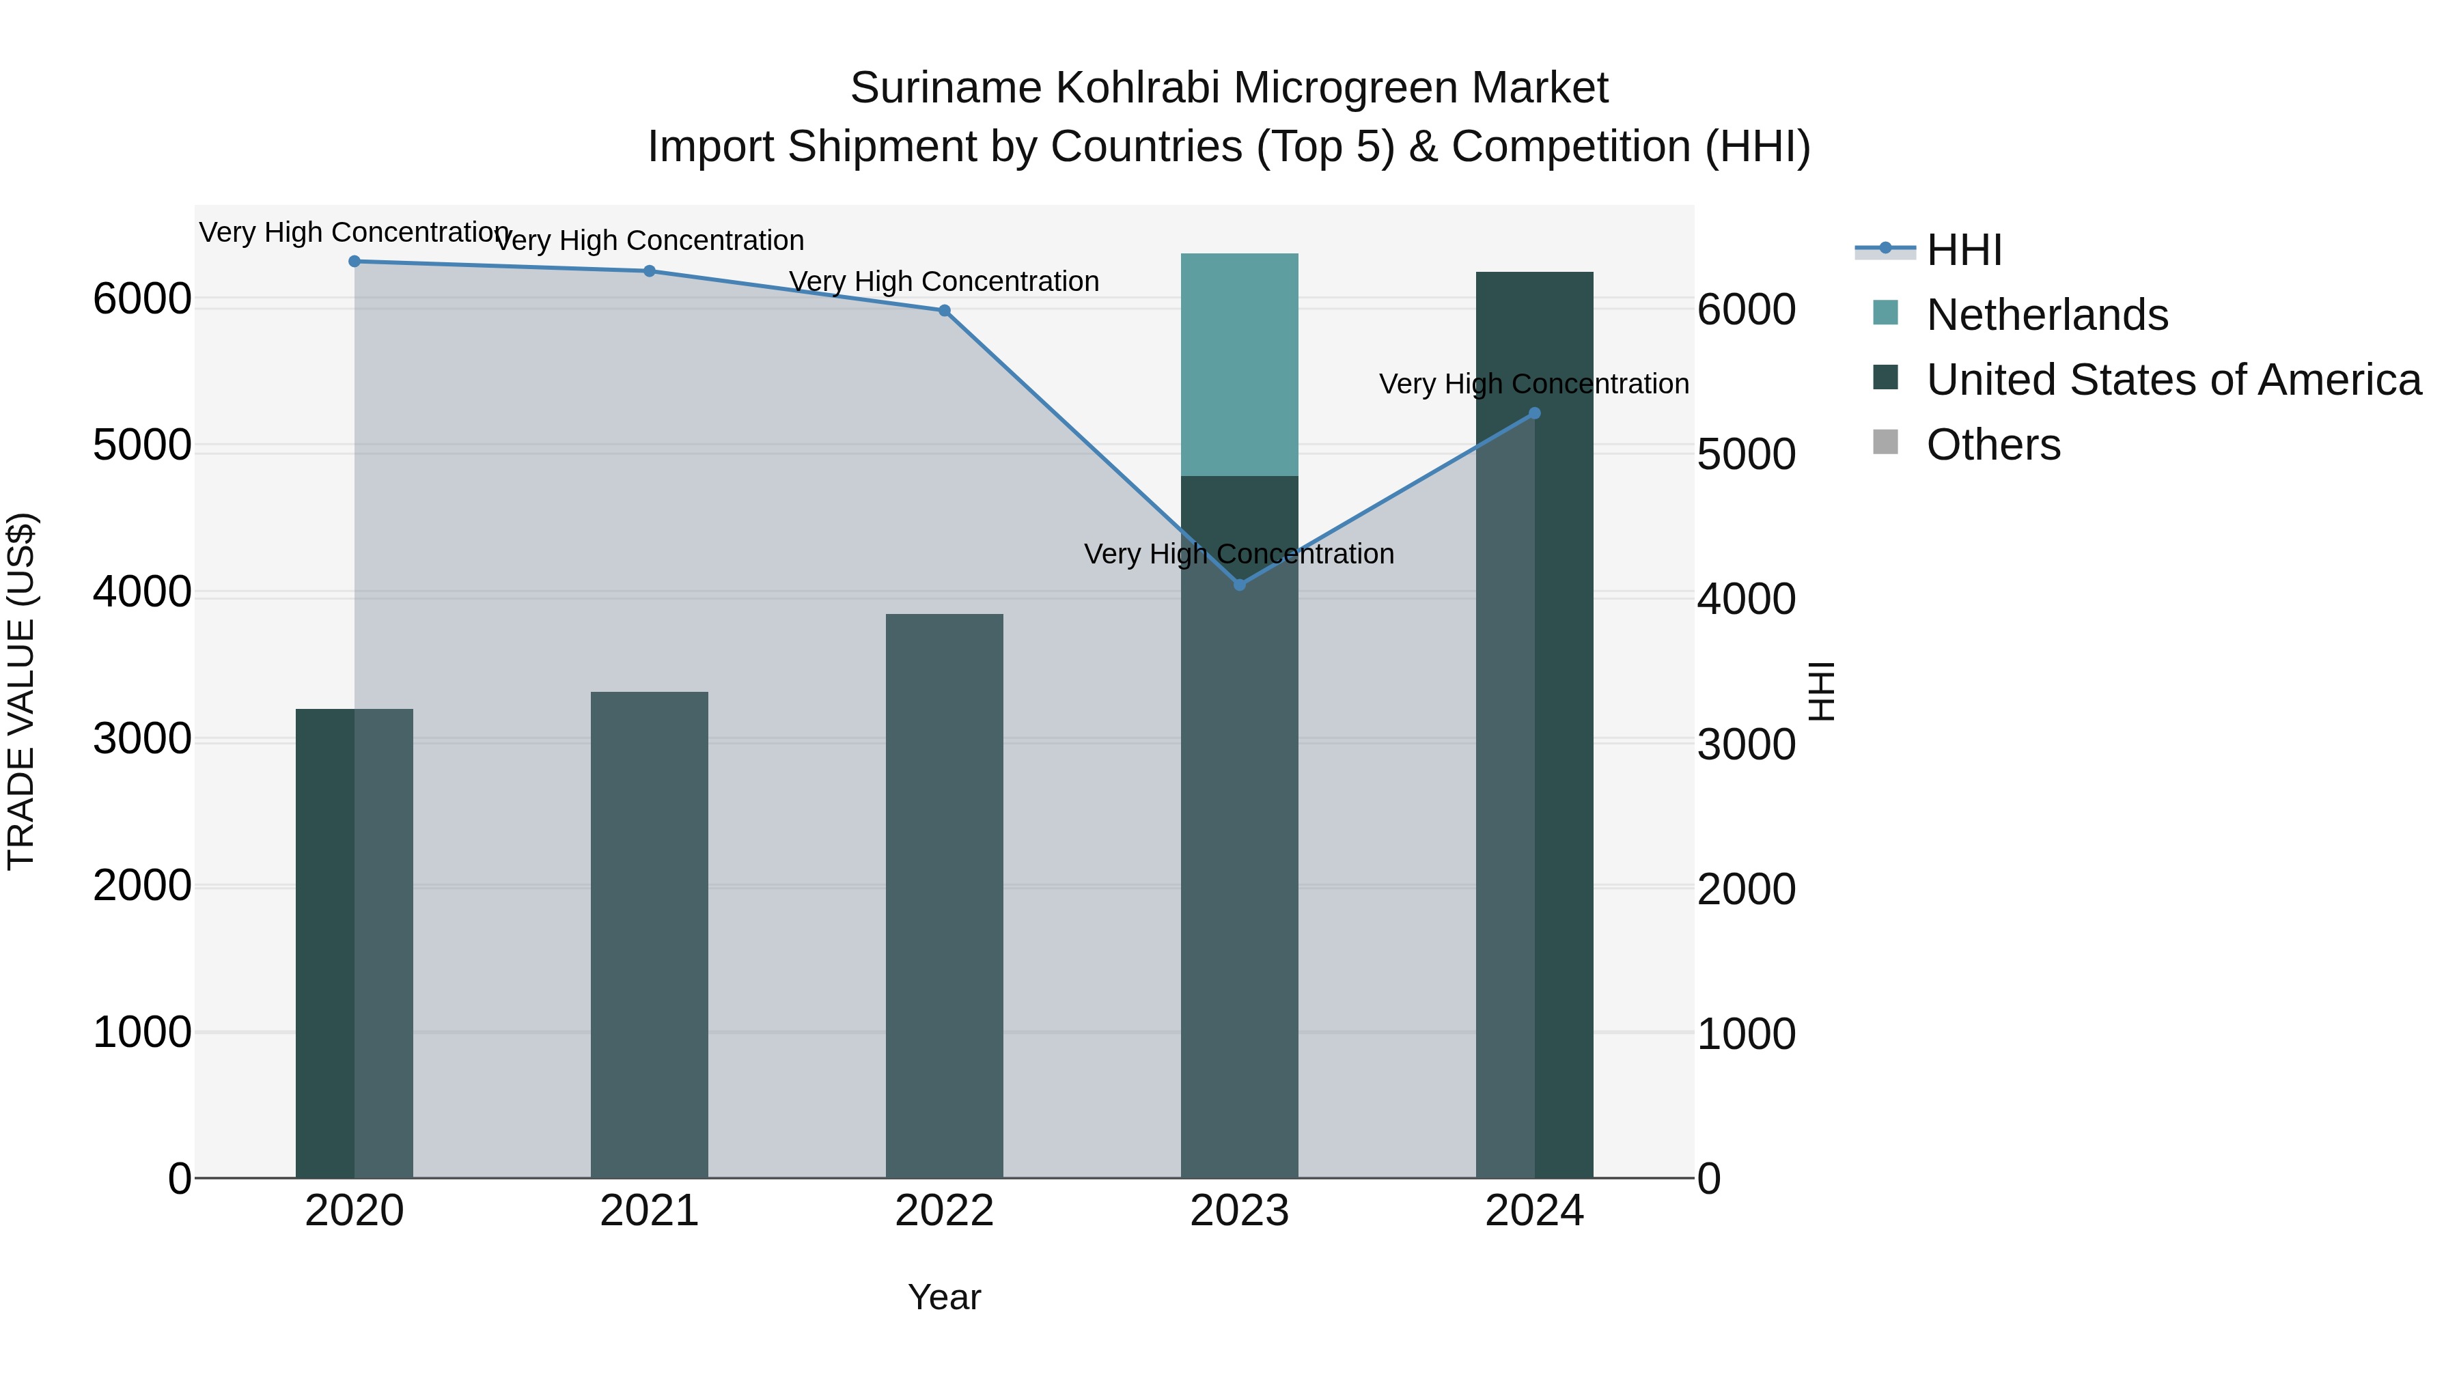
Task: Click the 'TRADE VALUE (US$)' axis title
Action: click(21, 692)
